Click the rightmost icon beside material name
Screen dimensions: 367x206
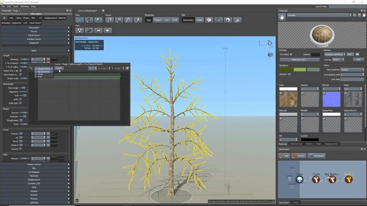pyautogui.click(x=364, y=15)
